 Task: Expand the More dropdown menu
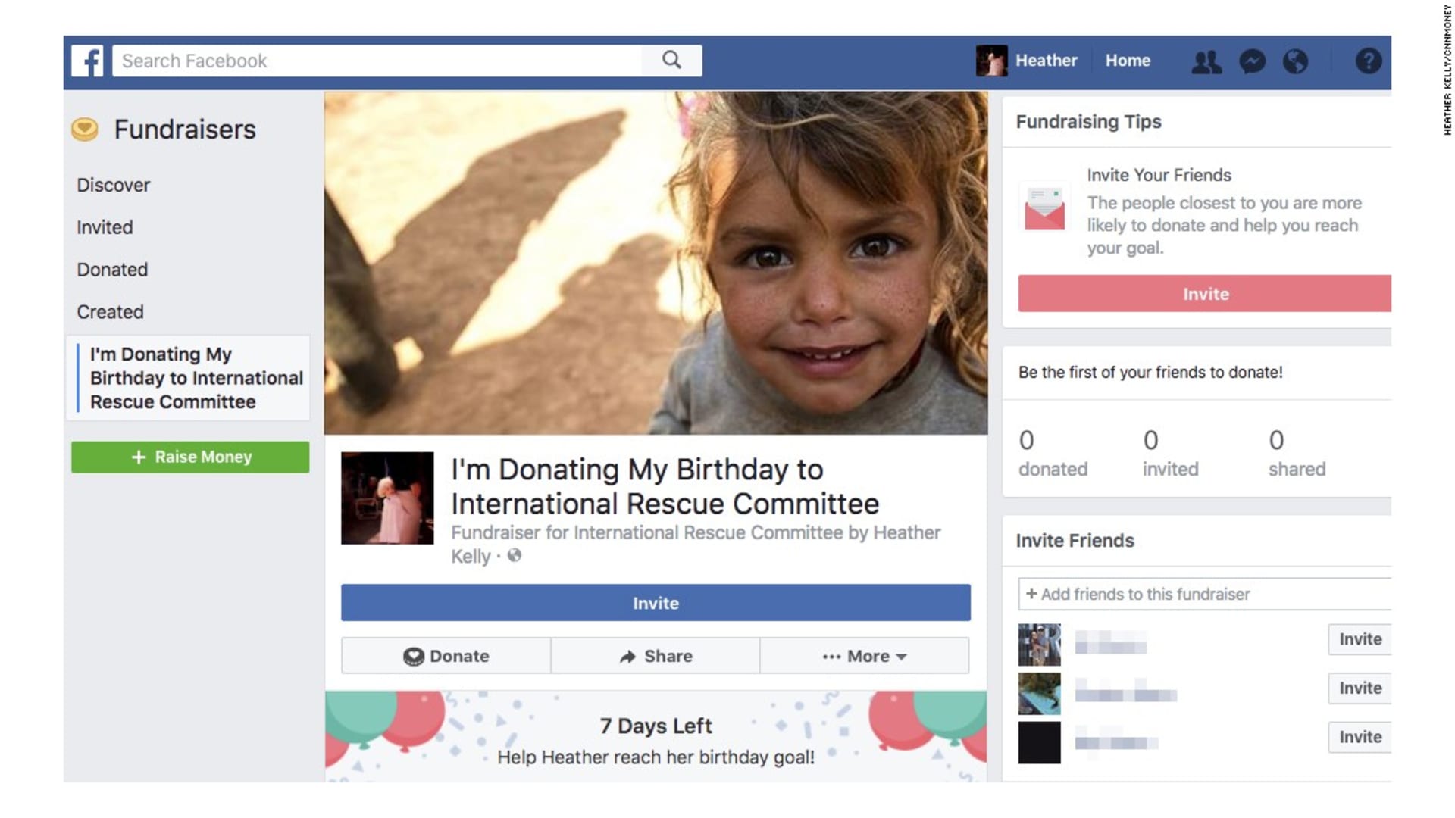(864, 656)
